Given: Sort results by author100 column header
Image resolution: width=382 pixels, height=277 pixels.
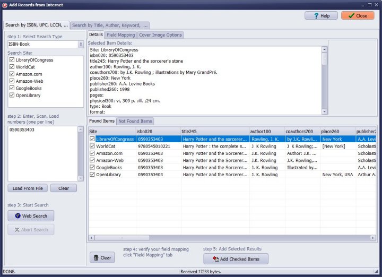Looking at the screenshot, I should pos(267,131).
